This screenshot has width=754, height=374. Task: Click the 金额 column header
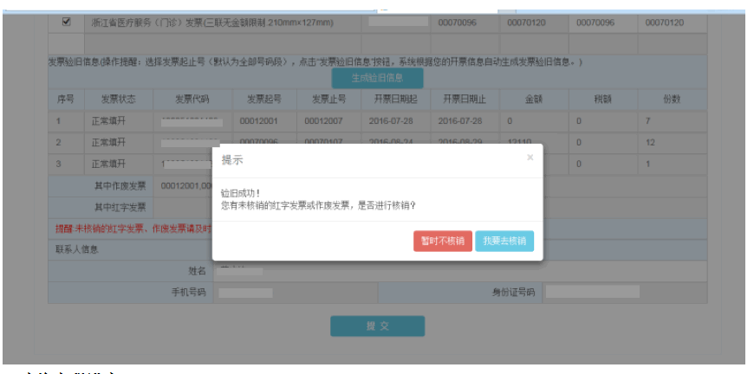pyautogui.click(x=532, y=100)
